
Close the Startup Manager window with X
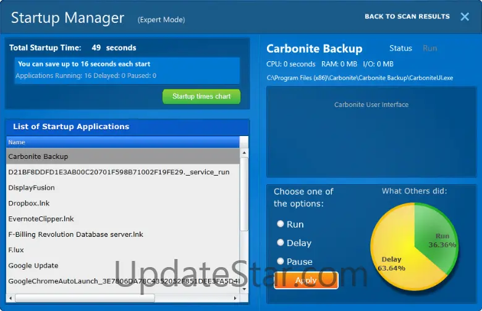click(x=465, y=17)
